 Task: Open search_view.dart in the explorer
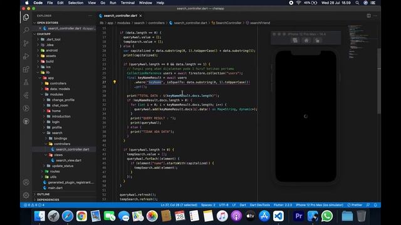tap(64, 160)
